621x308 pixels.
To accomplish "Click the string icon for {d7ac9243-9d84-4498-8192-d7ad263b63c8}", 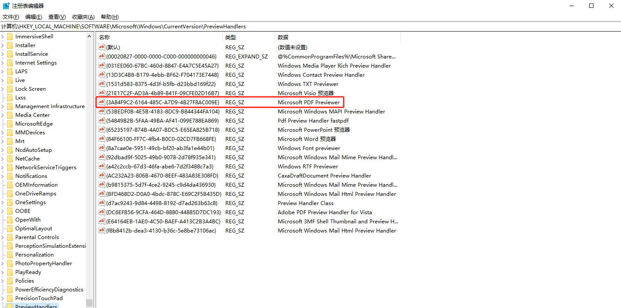I will (x=102, y=203).
